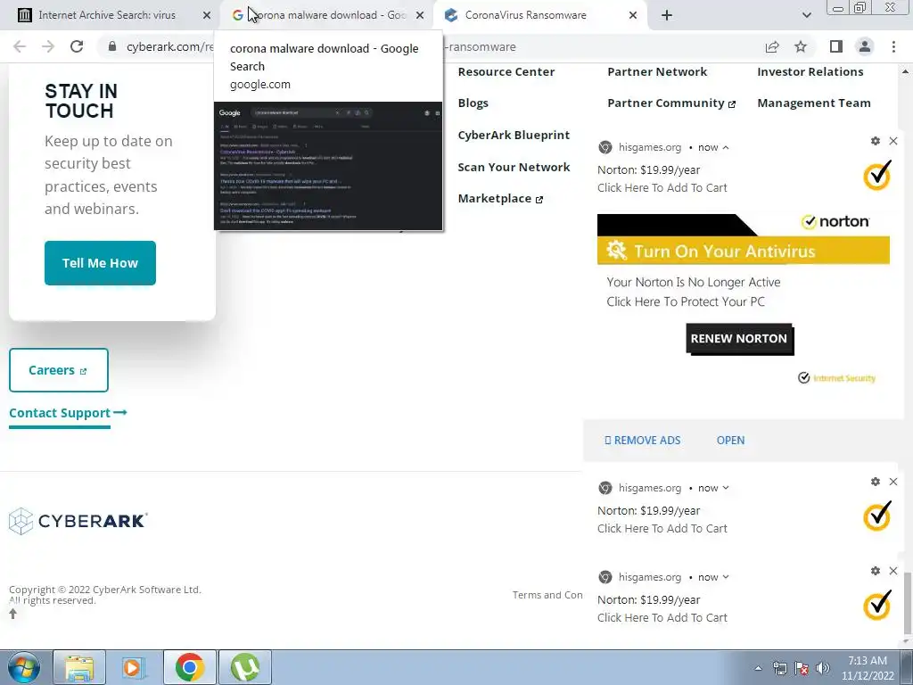Open the Investor Relations link
913x685 pixels.
click(810, 71)
